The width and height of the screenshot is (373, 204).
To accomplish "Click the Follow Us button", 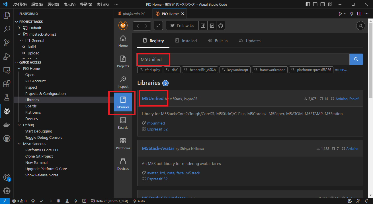I will (x=182, y=26).
